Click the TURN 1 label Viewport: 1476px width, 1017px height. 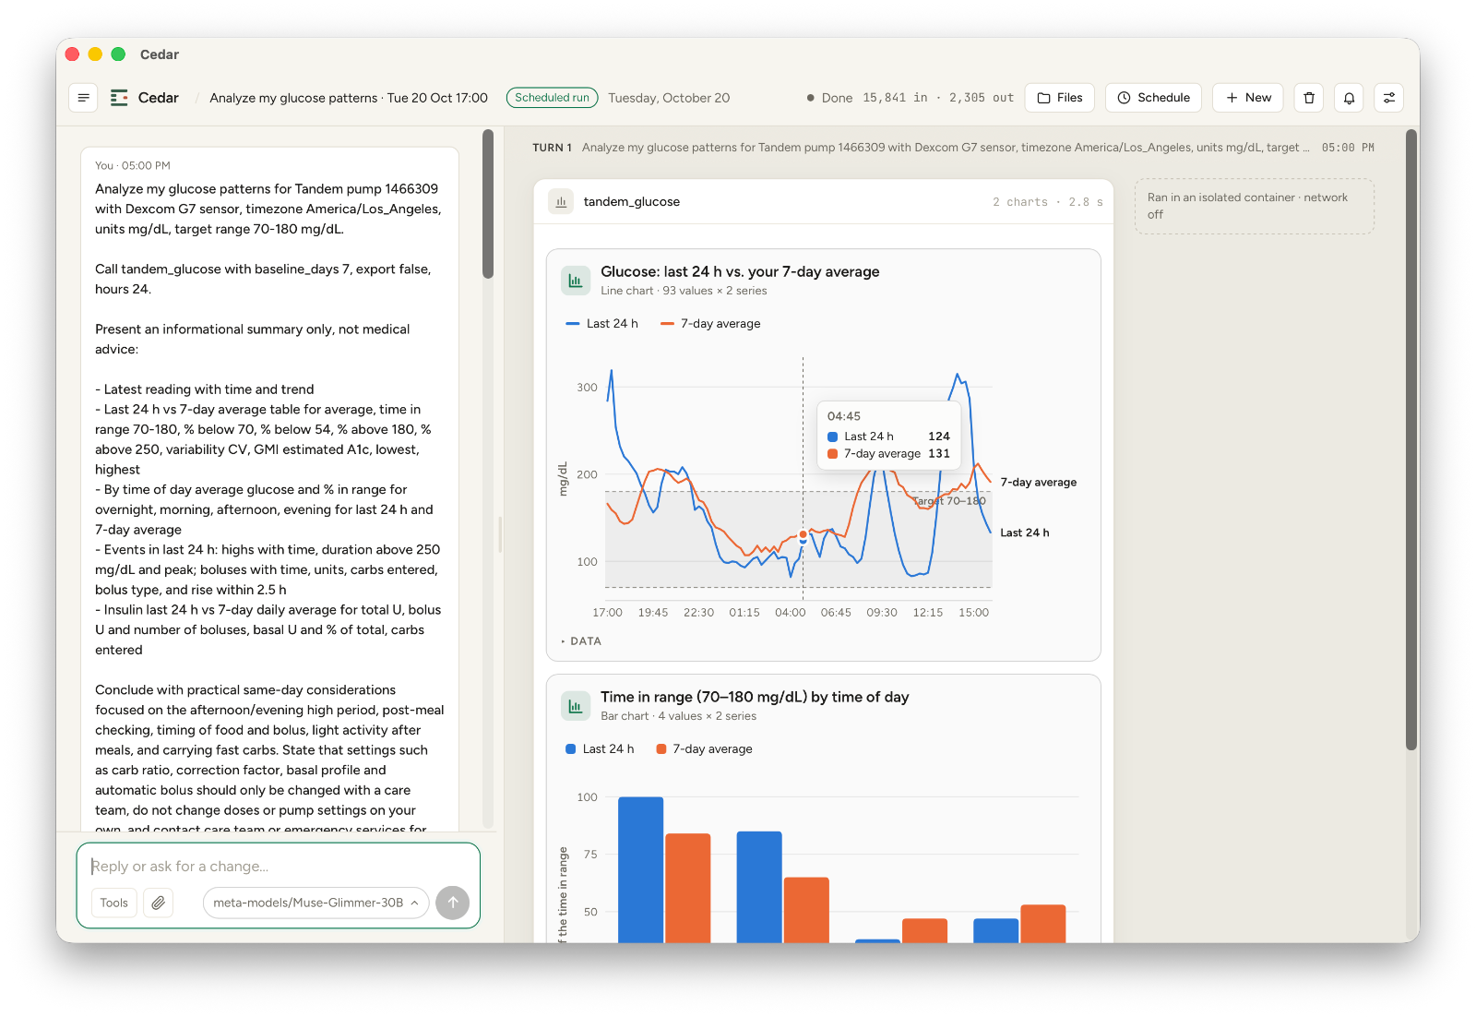553,148
